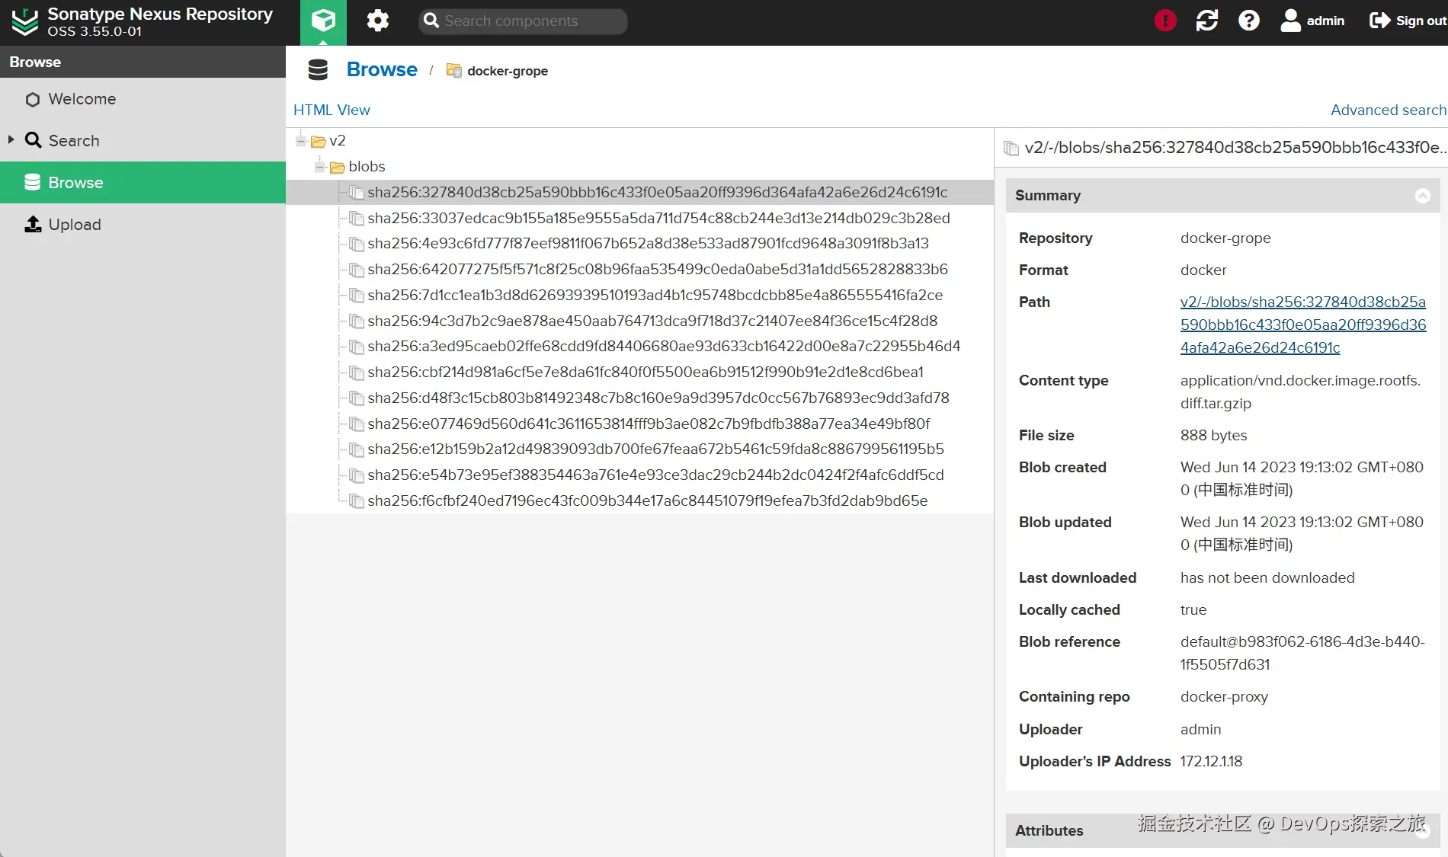Screen dimensions: 1448x857
Task: Expand the Search menu arrow in sidebar
Action: point(11,140)
